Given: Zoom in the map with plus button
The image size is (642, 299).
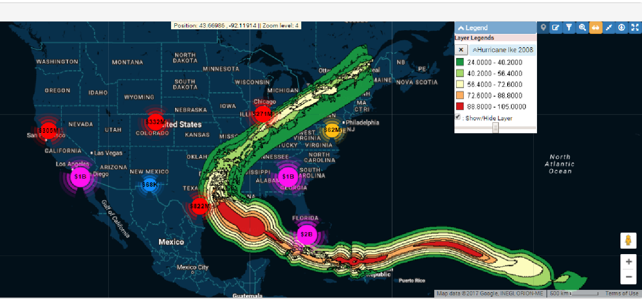Looking at the screenshot, I should pos(628,262).
